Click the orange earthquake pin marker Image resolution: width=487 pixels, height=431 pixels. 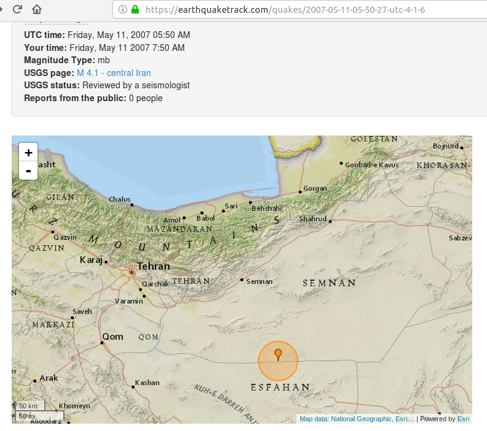click(x=278, y=355)
